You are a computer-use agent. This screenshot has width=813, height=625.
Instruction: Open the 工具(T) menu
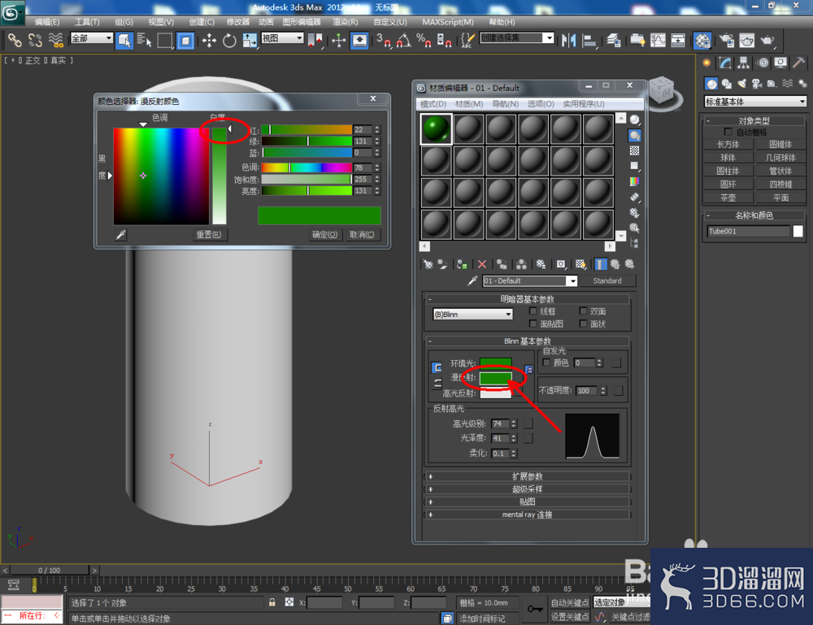click(x=87, y=22)
